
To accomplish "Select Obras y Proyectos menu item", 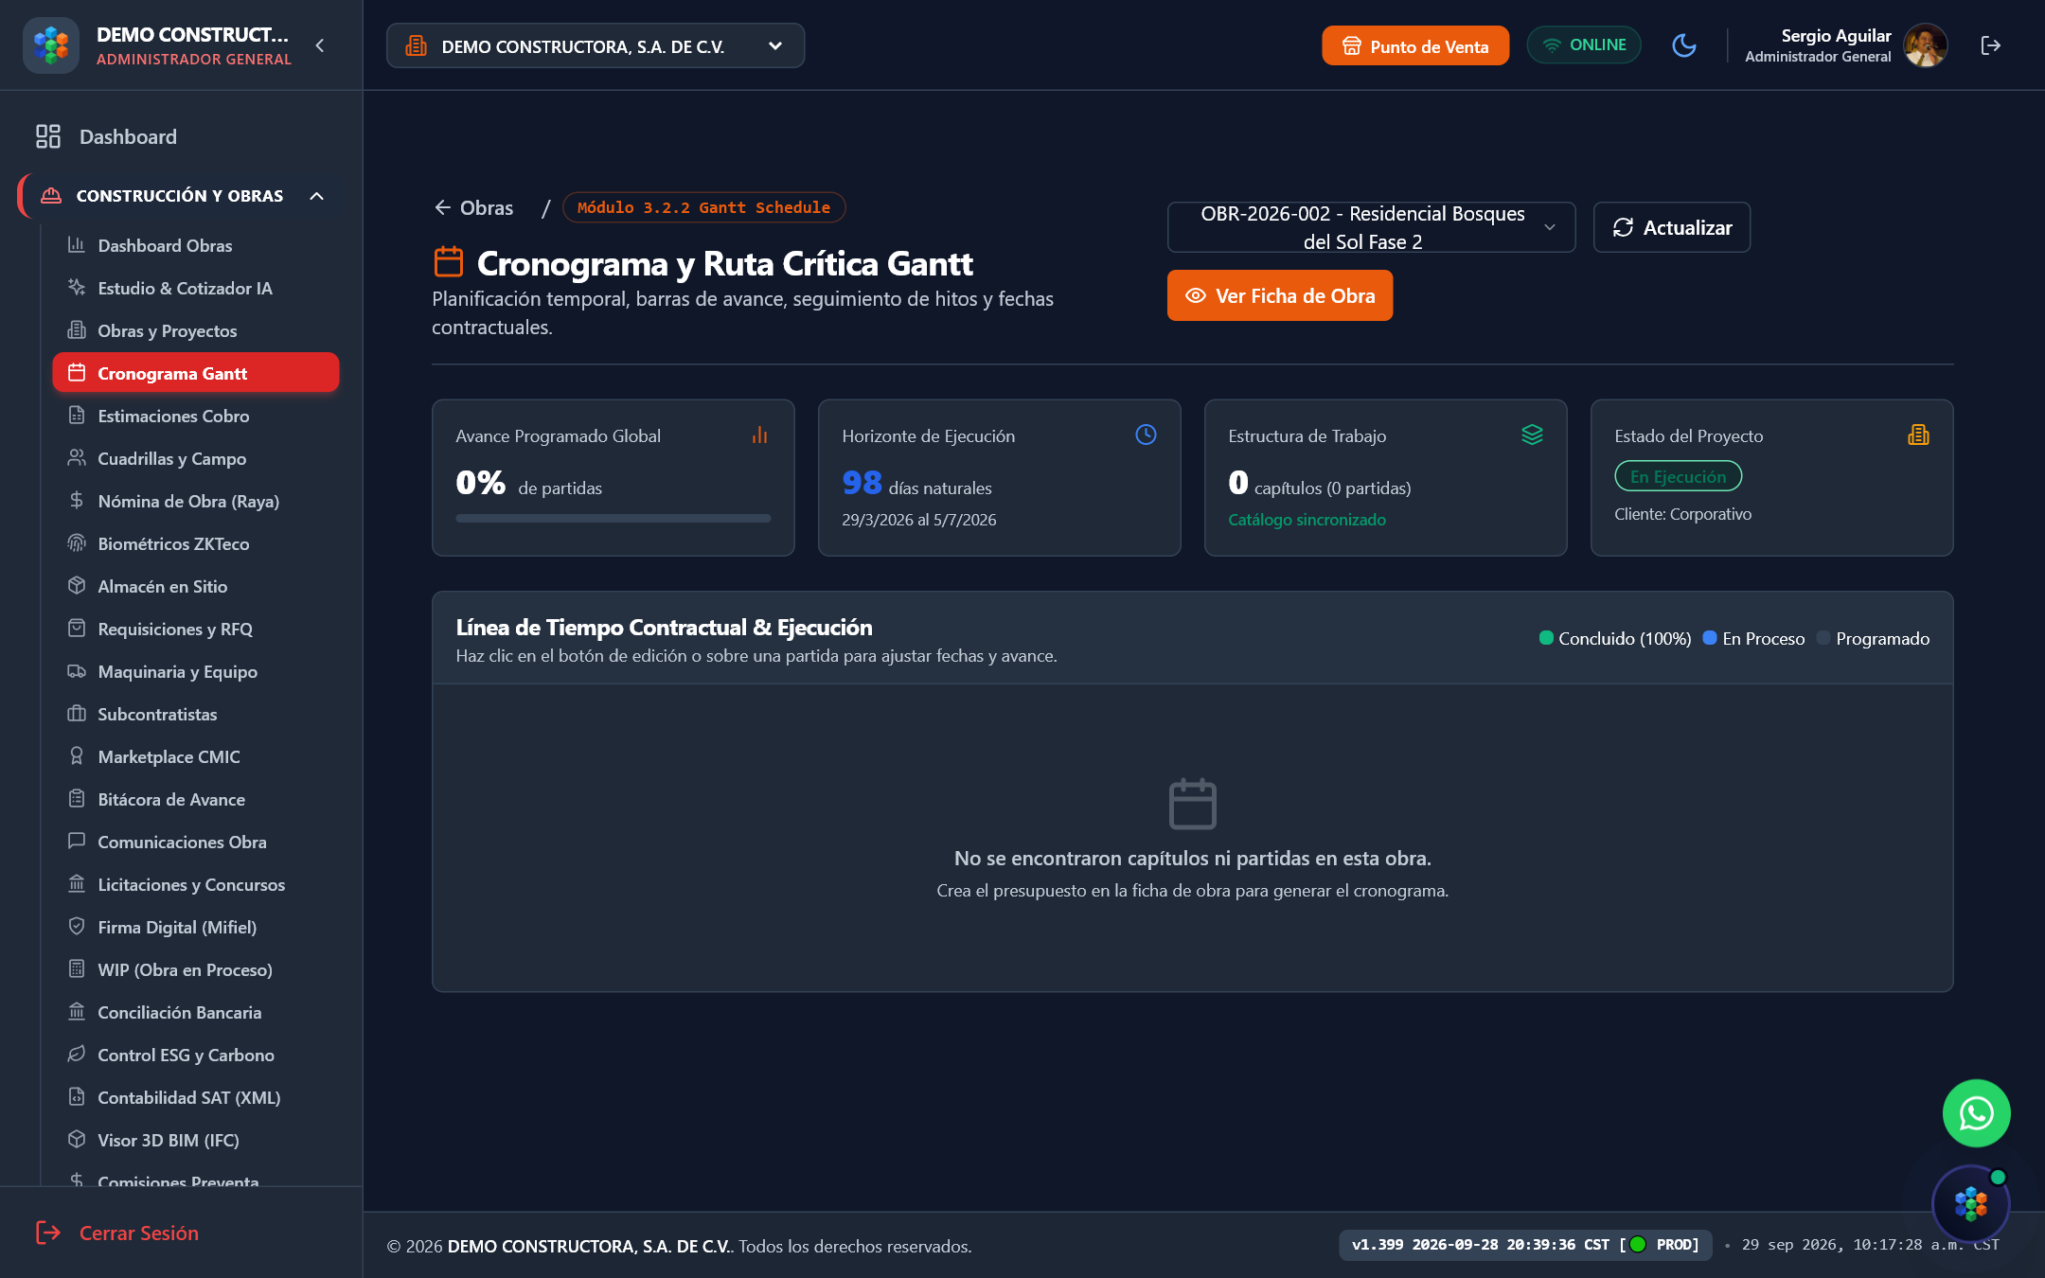I will (196, 330).
